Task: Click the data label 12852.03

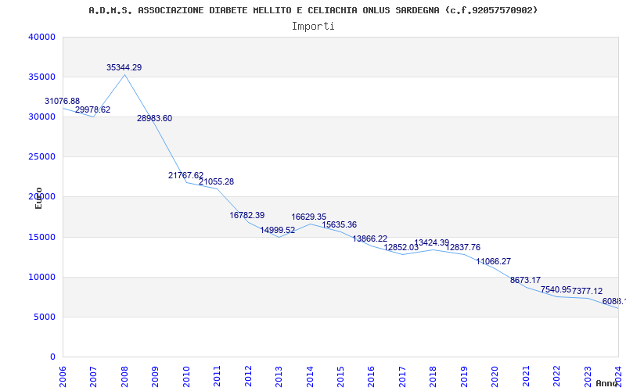Action: point(401,247)
